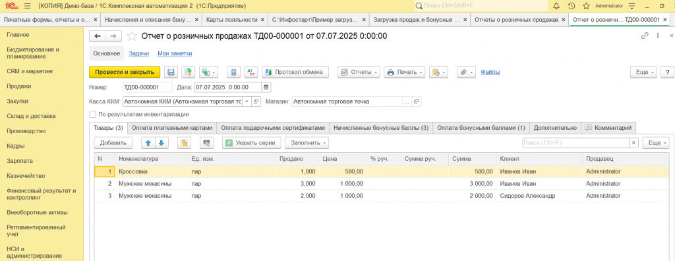The height and width of the screenshot is (261, 675).
Task: Open the main hamburger menu
Action: [x=28, y=6]
